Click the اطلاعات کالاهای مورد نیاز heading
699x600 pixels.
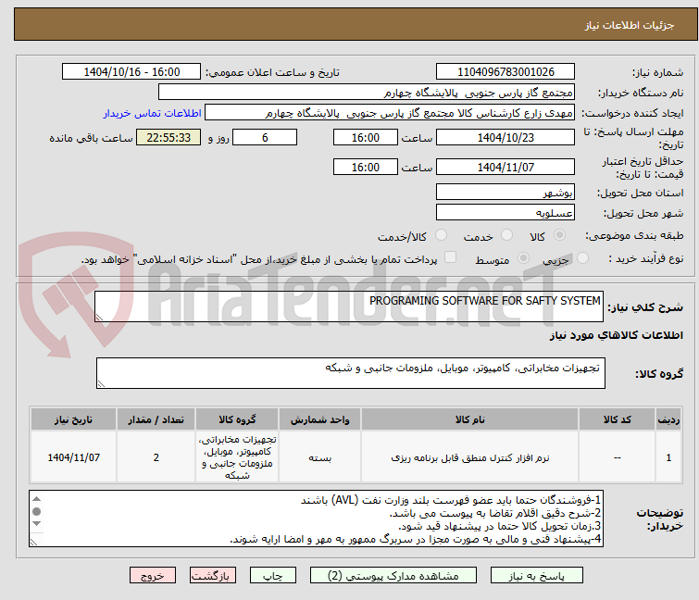[x=616, y=335]
